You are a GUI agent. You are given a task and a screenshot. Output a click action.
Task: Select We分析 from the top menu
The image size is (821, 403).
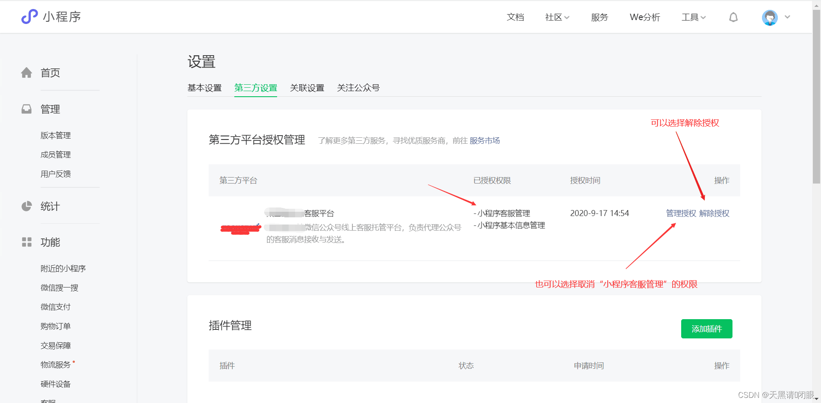click(644, 17)
